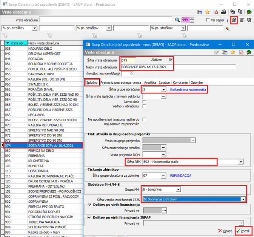Click the favorites star in the main window toolbar

(x=207, y=12)
